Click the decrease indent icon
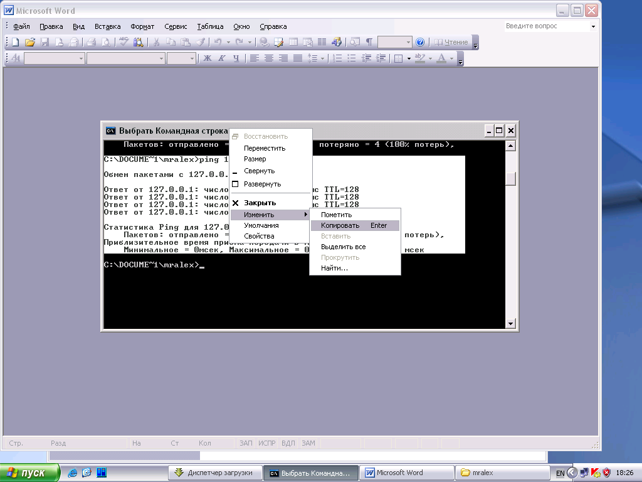 [x=366, y=58]
